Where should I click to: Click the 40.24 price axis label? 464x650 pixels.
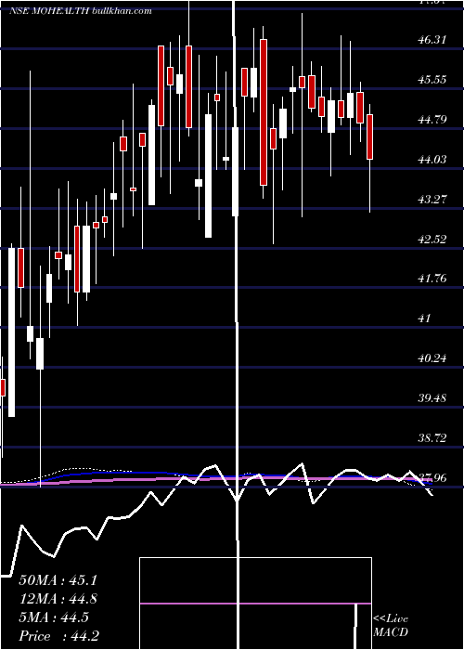click(x=432, y=358)
